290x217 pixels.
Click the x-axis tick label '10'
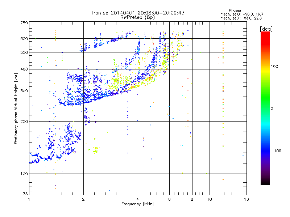click(x=210, y=199)
